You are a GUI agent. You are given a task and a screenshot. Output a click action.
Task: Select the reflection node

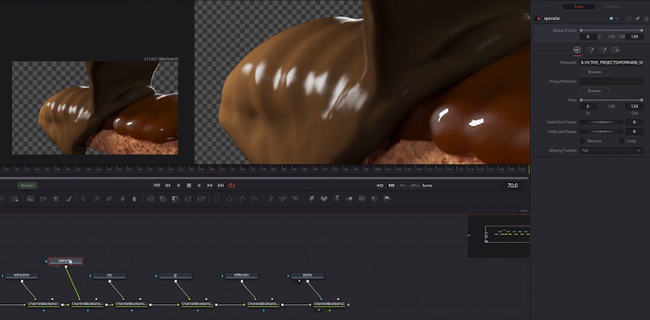pyautogui.click(x=241, y=275)
